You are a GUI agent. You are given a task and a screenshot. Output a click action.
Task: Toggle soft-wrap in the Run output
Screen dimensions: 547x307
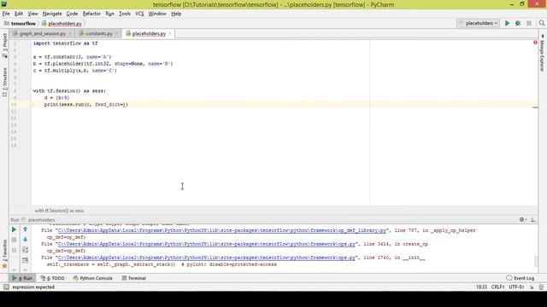[25, 250]
